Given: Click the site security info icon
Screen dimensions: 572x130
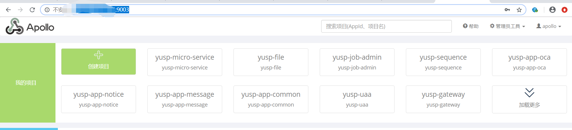Looking at the screenshot, I should [47, 10].
